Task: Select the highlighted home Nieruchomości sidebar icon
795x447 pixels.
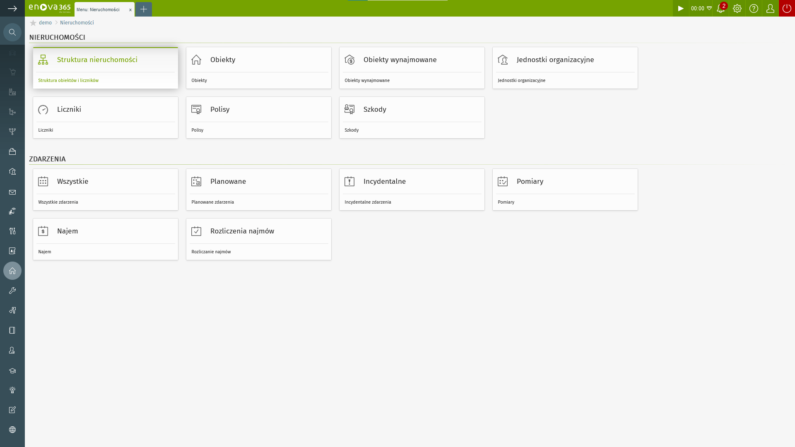Action: (12, 271)
